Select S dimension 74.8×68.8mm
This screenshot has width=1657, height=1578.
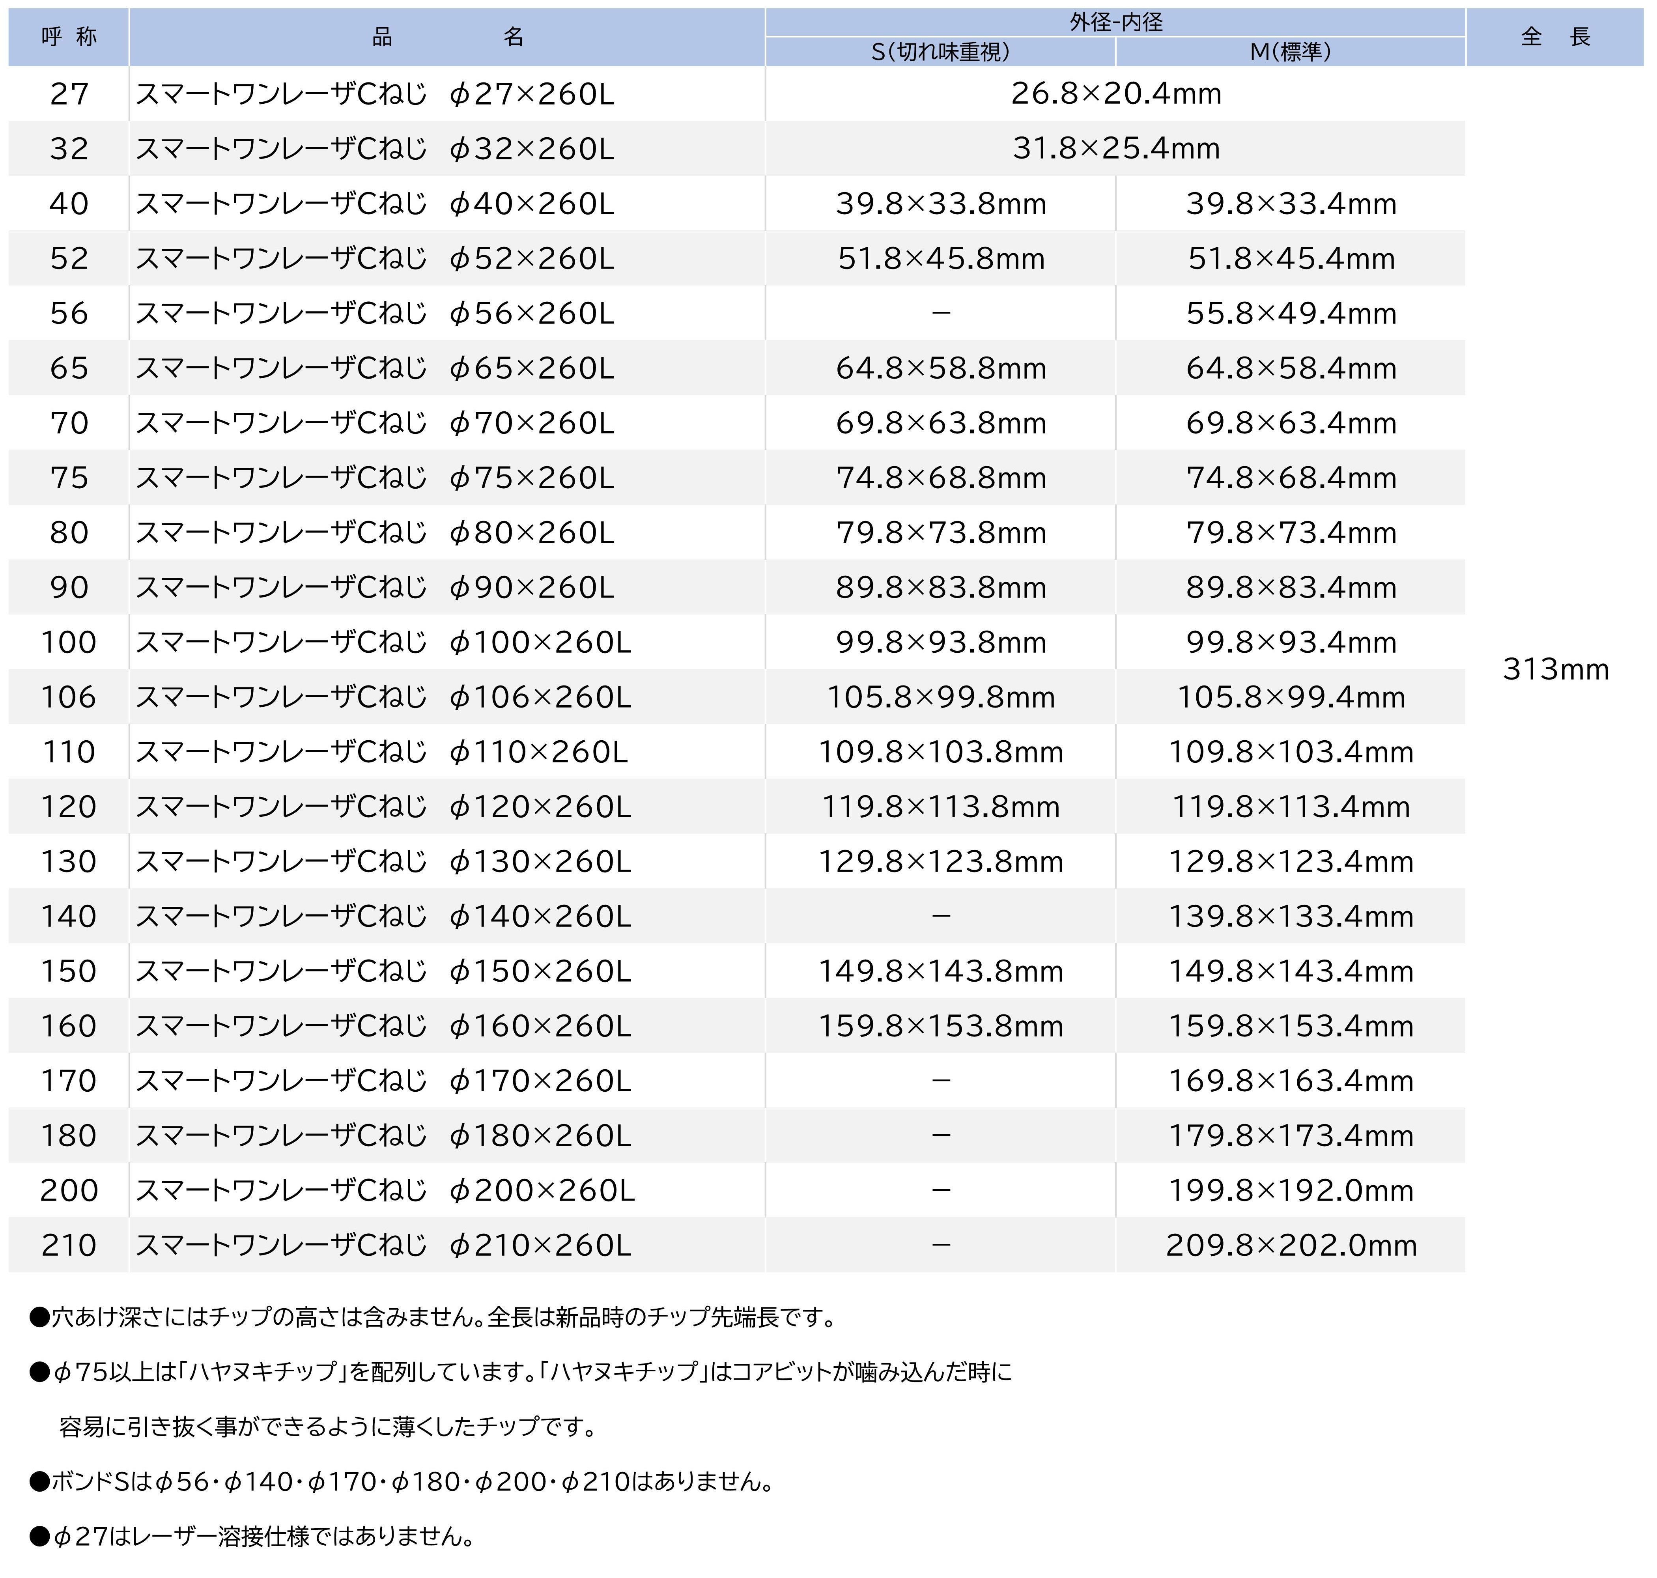point(940,478)
